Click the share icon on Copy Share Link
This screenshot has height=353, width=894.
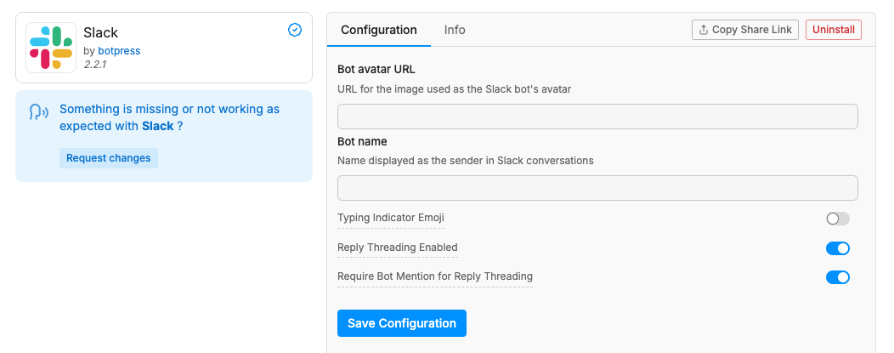pos(703,30)
